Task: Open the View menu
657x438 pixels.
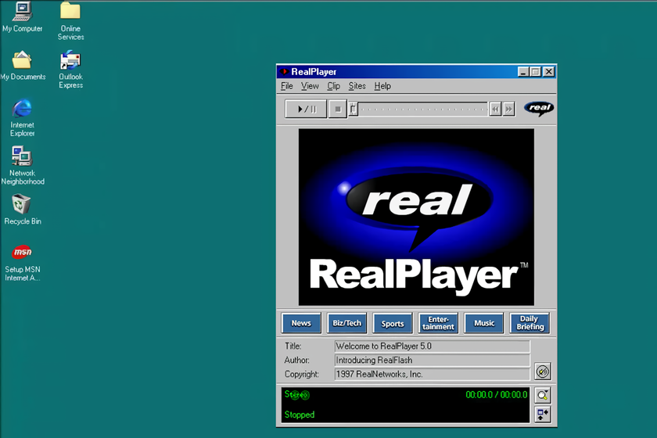Action: (310, 86)
